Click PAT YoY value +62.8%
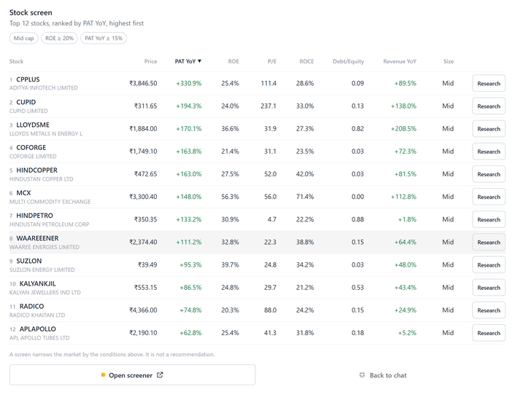Image resolution: width=515 pixels, height=397 pixels. point(190,333)
